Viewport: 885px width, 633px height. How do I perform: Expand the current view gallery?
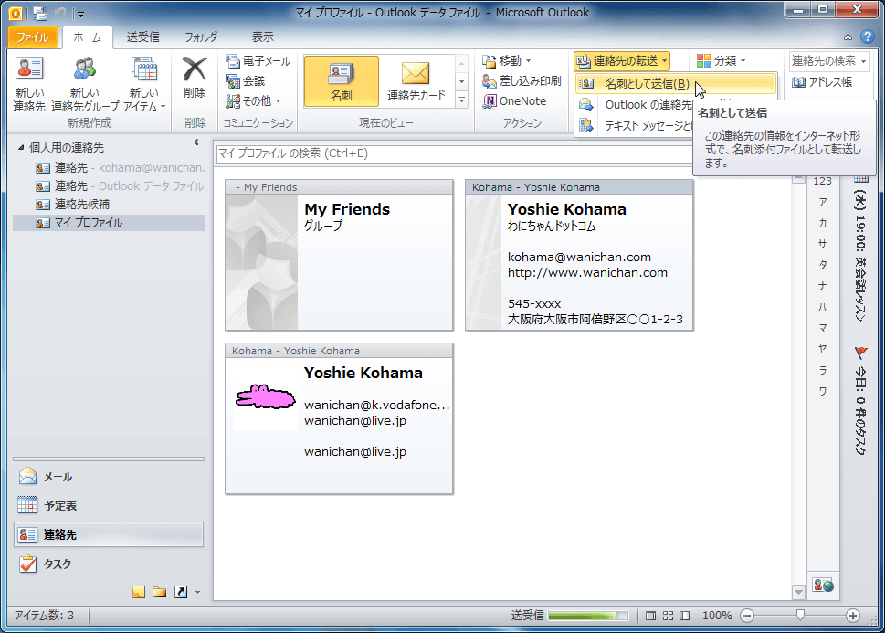462,100
